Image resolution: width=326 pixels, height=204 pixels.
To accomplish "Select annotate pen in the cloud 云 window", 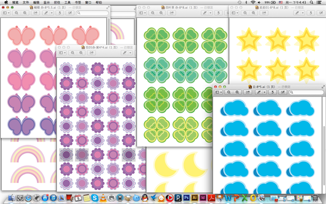I will click(259, 92).
